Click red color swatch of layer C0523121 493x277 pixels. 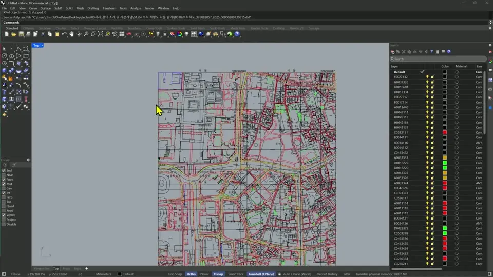(x=445, y=132)
